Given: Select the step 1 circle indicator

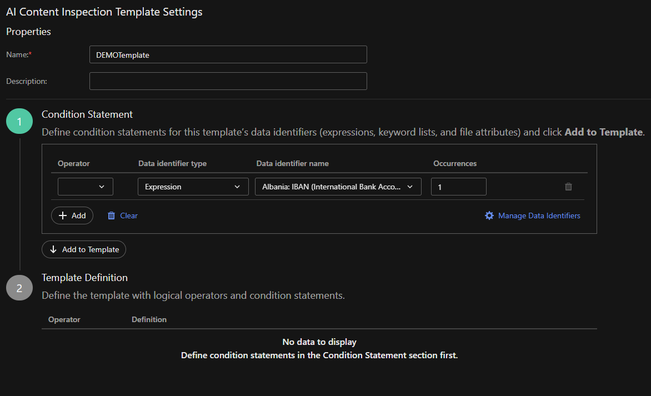Looking at the screenshot, I should click(x=19, y=122).
